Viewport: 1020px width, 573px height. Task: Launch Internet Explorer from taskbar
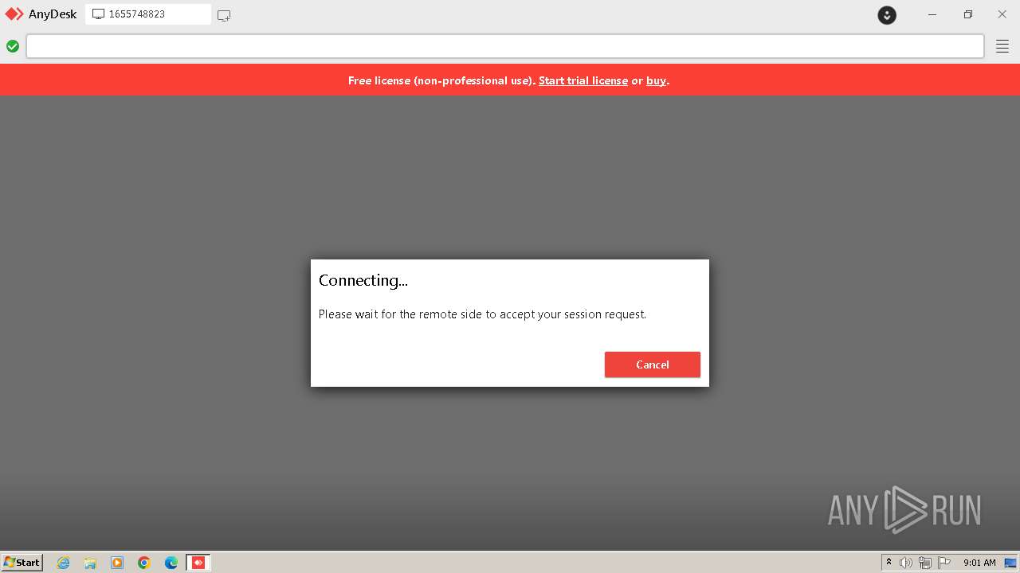click(x=63, y=563)
